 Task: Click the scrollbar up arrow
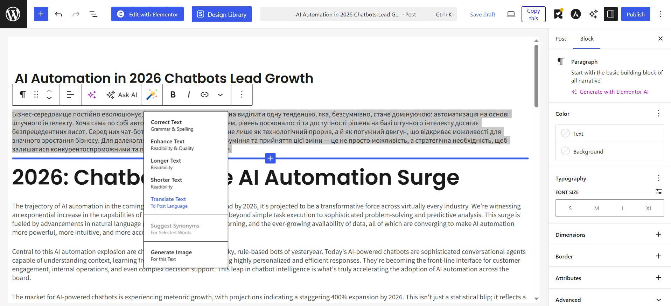coord(536,41)
